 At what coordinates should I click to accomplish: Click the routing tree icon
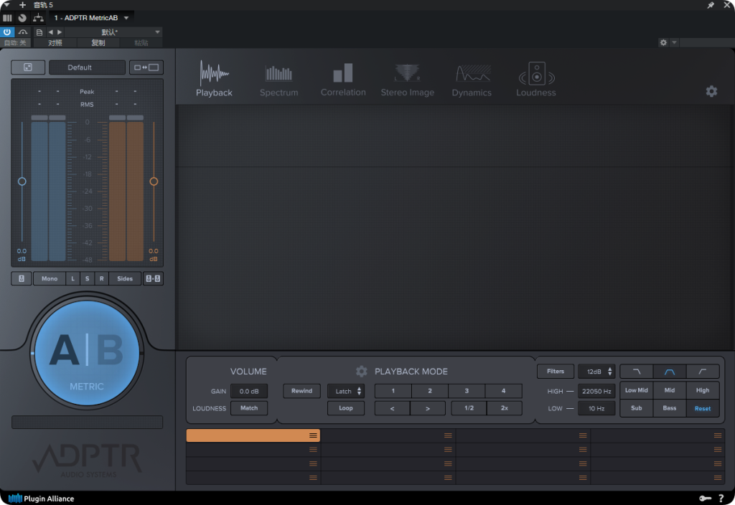(x=38, y=18)
